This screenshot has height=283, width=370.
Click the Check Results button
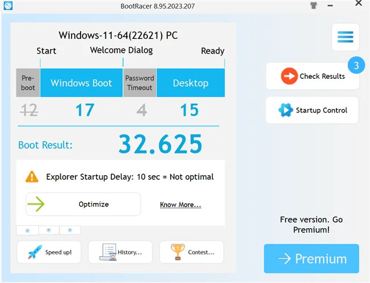[x=313, y=76]
